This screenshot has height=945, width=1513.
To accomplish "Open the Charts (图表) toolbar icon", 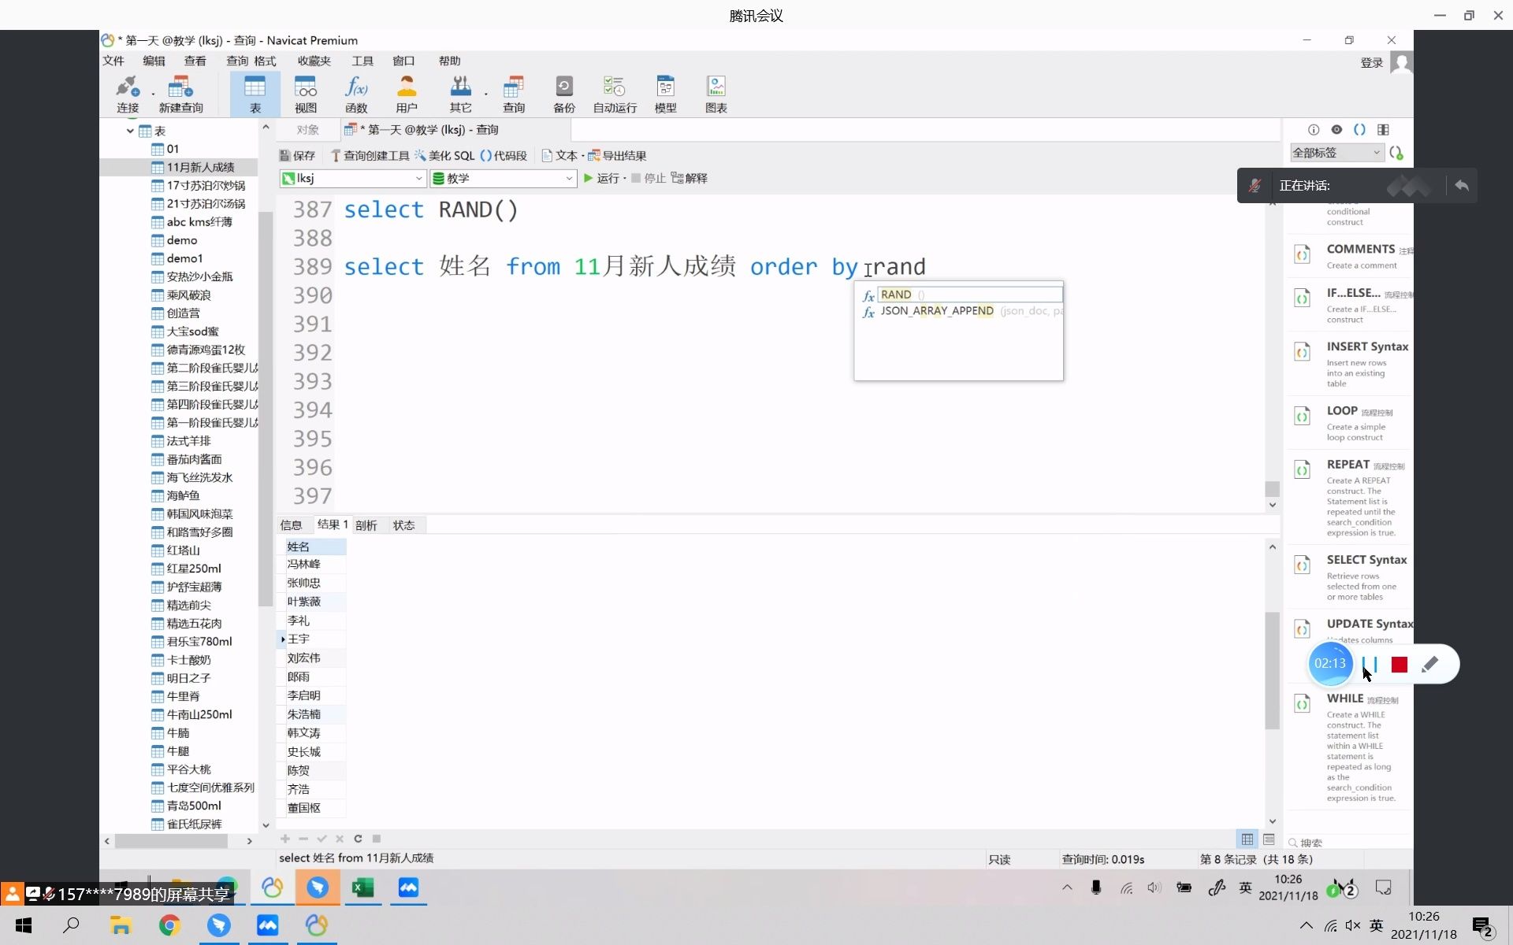I will (716, 94).
